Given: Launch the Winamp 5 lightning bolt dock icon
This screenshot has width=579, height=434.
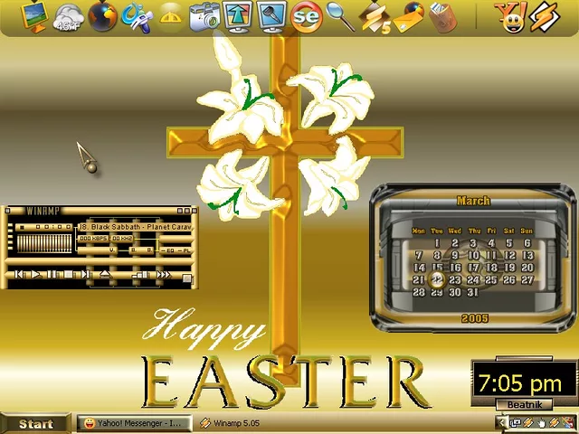Looking at the screenshot, I should pos(375,18).
